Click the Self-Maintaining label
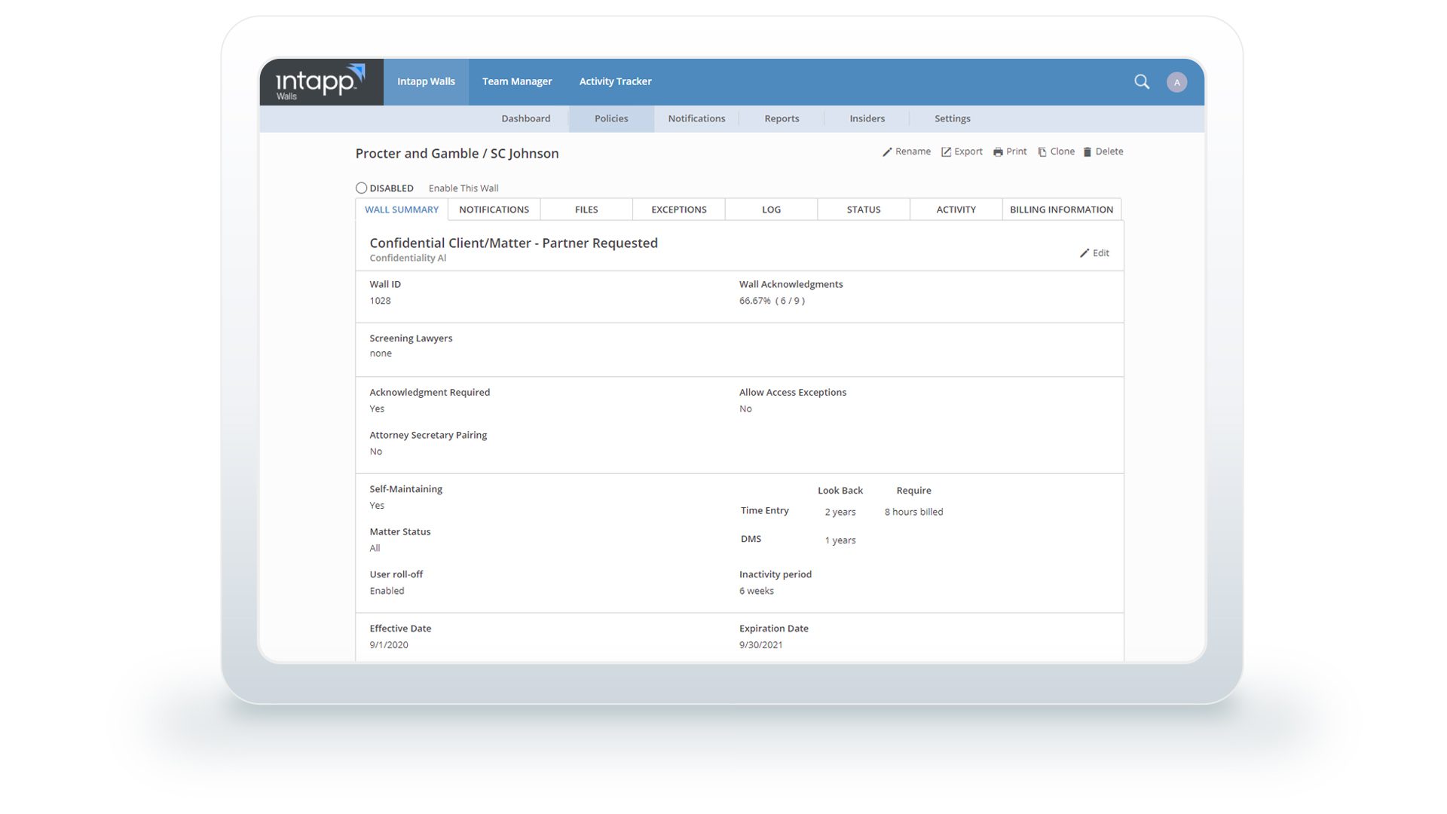 405,489
